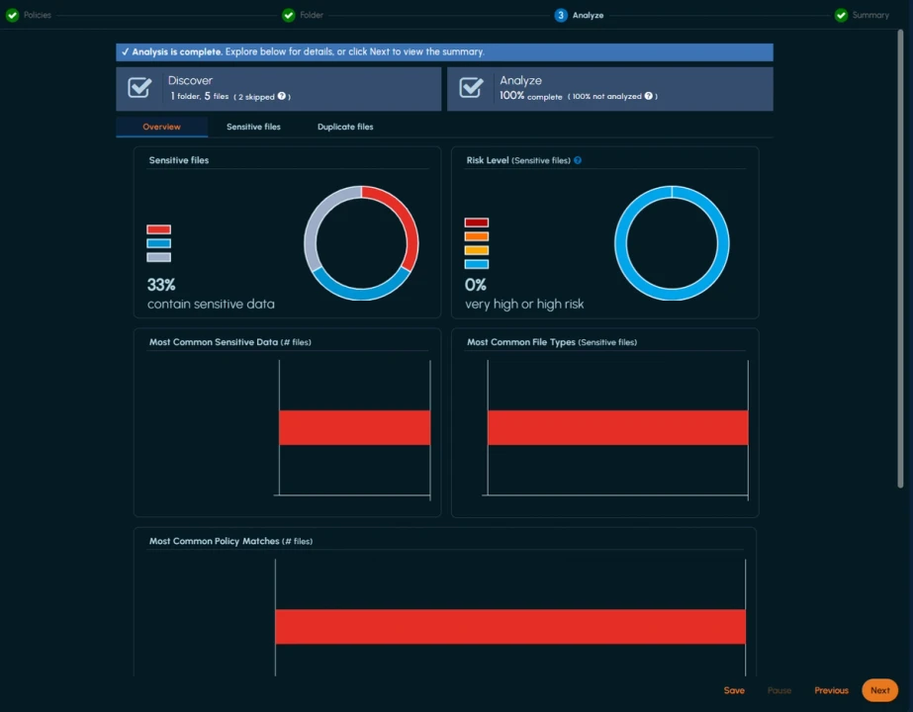Select the numbered '3' Analyze step indicator
Image resolution: width=913 pixels, height=712 pixels.
pos(561,15)
